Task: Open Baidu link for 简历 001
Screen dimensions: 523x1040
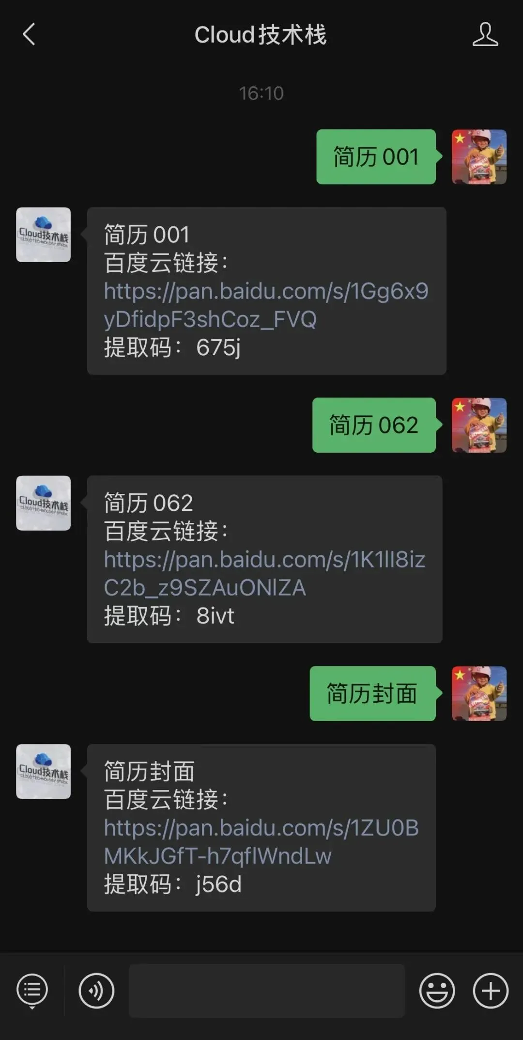Action: point(266,305)
